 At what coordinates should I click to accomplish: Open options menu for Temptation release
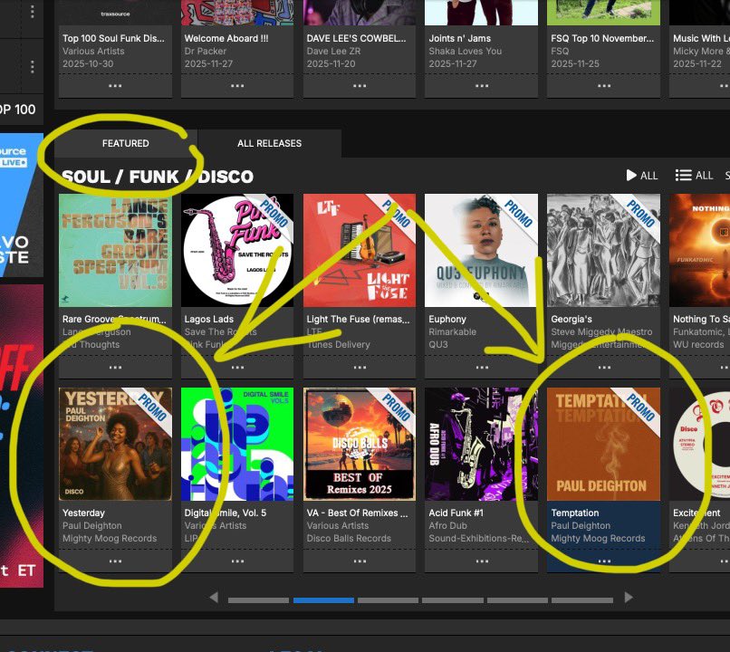pyautogui.click(x=604, y=561)
